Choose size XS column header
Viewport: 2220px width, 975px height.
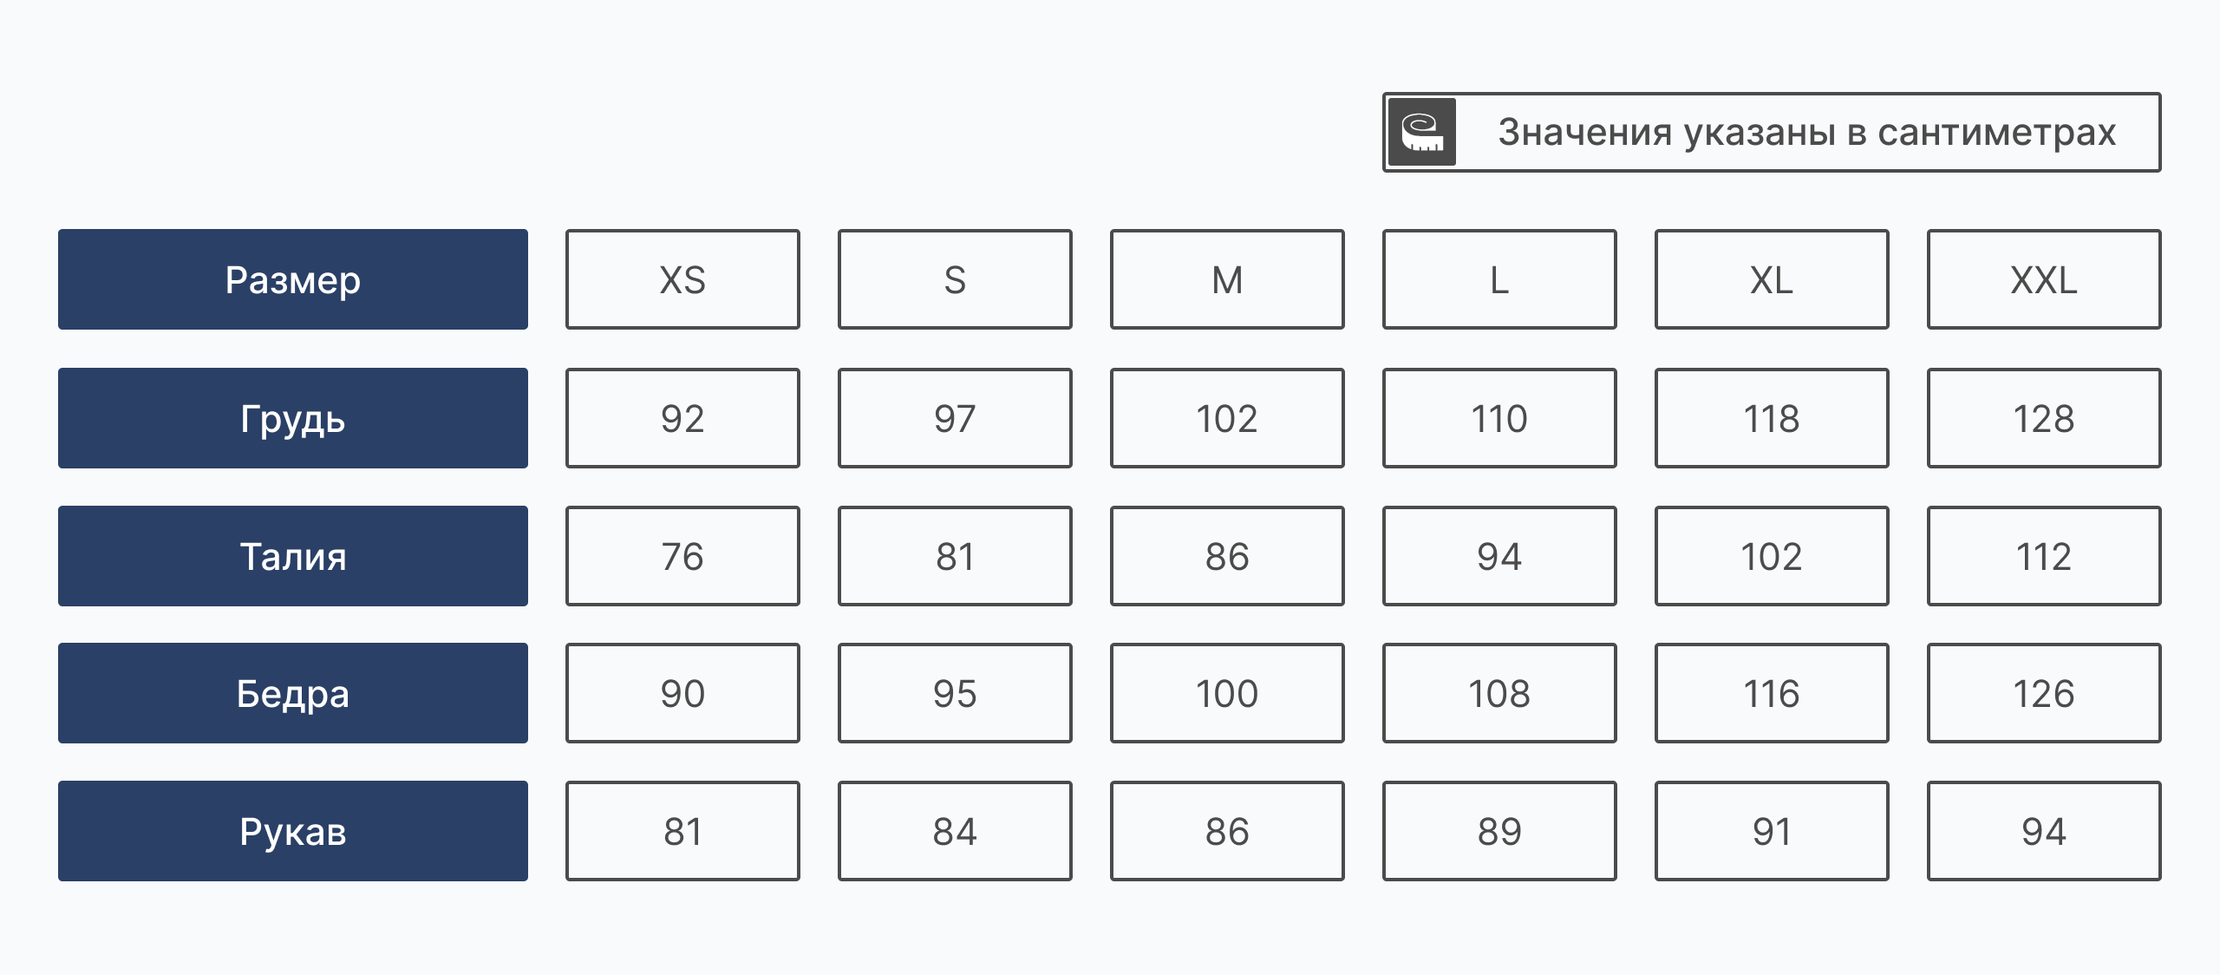pos(682,279)
